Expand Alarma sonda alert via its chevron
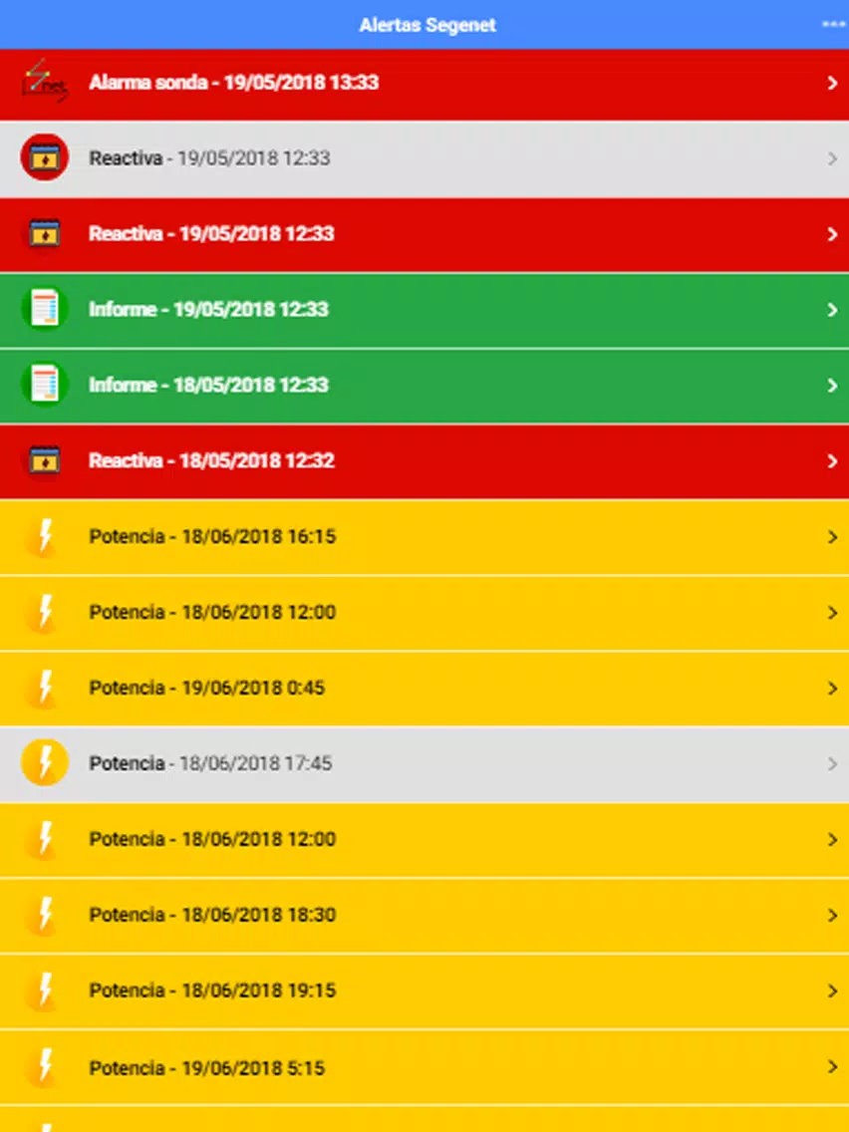This screenshot has height=1132, width=849. 832,83
